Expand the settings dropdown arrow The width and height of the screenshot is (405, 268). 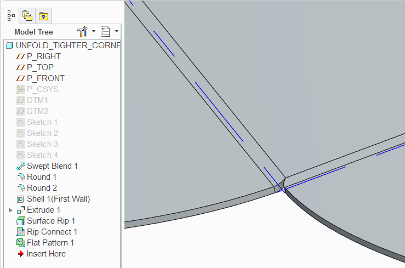(94, 31)
